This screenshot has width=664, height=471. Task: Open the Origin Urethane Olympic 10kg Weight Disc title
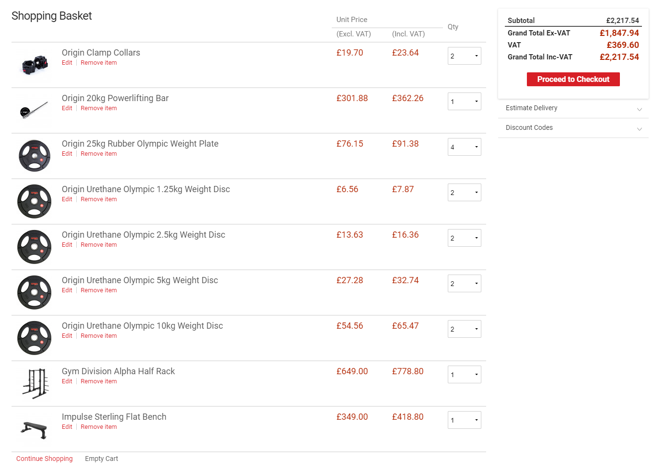142,326
